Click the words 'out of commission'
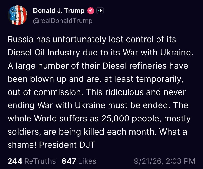 coord(45,92)
